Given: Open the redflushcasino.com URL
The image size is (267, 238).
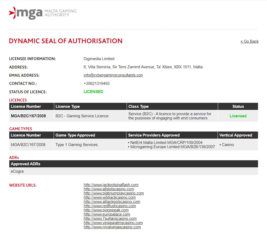Looking at the screenshot, I should click(110, 206).
